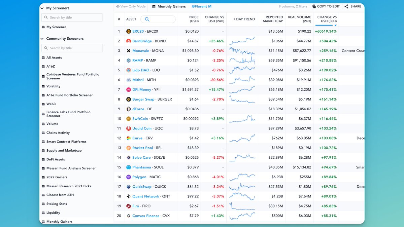Click the Quant Network 7 day trend chart
Image resolution: width=404 pixels, height=227 pixels.
[242, 196]
